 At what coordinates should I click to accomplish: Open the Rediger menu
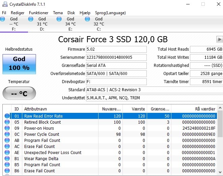coord(18,13)
